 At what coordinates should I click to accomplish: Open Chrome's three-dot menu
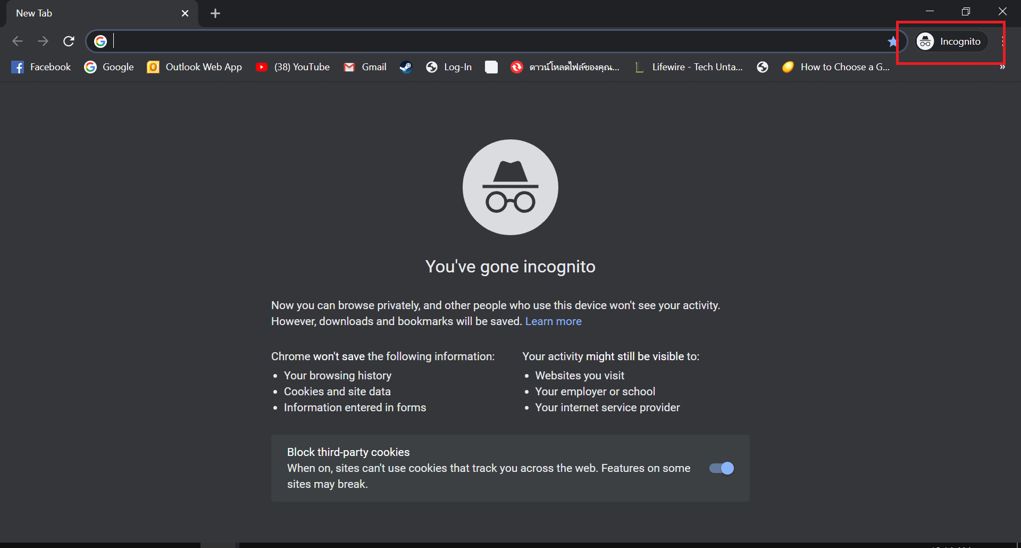tap(1002, 41)
